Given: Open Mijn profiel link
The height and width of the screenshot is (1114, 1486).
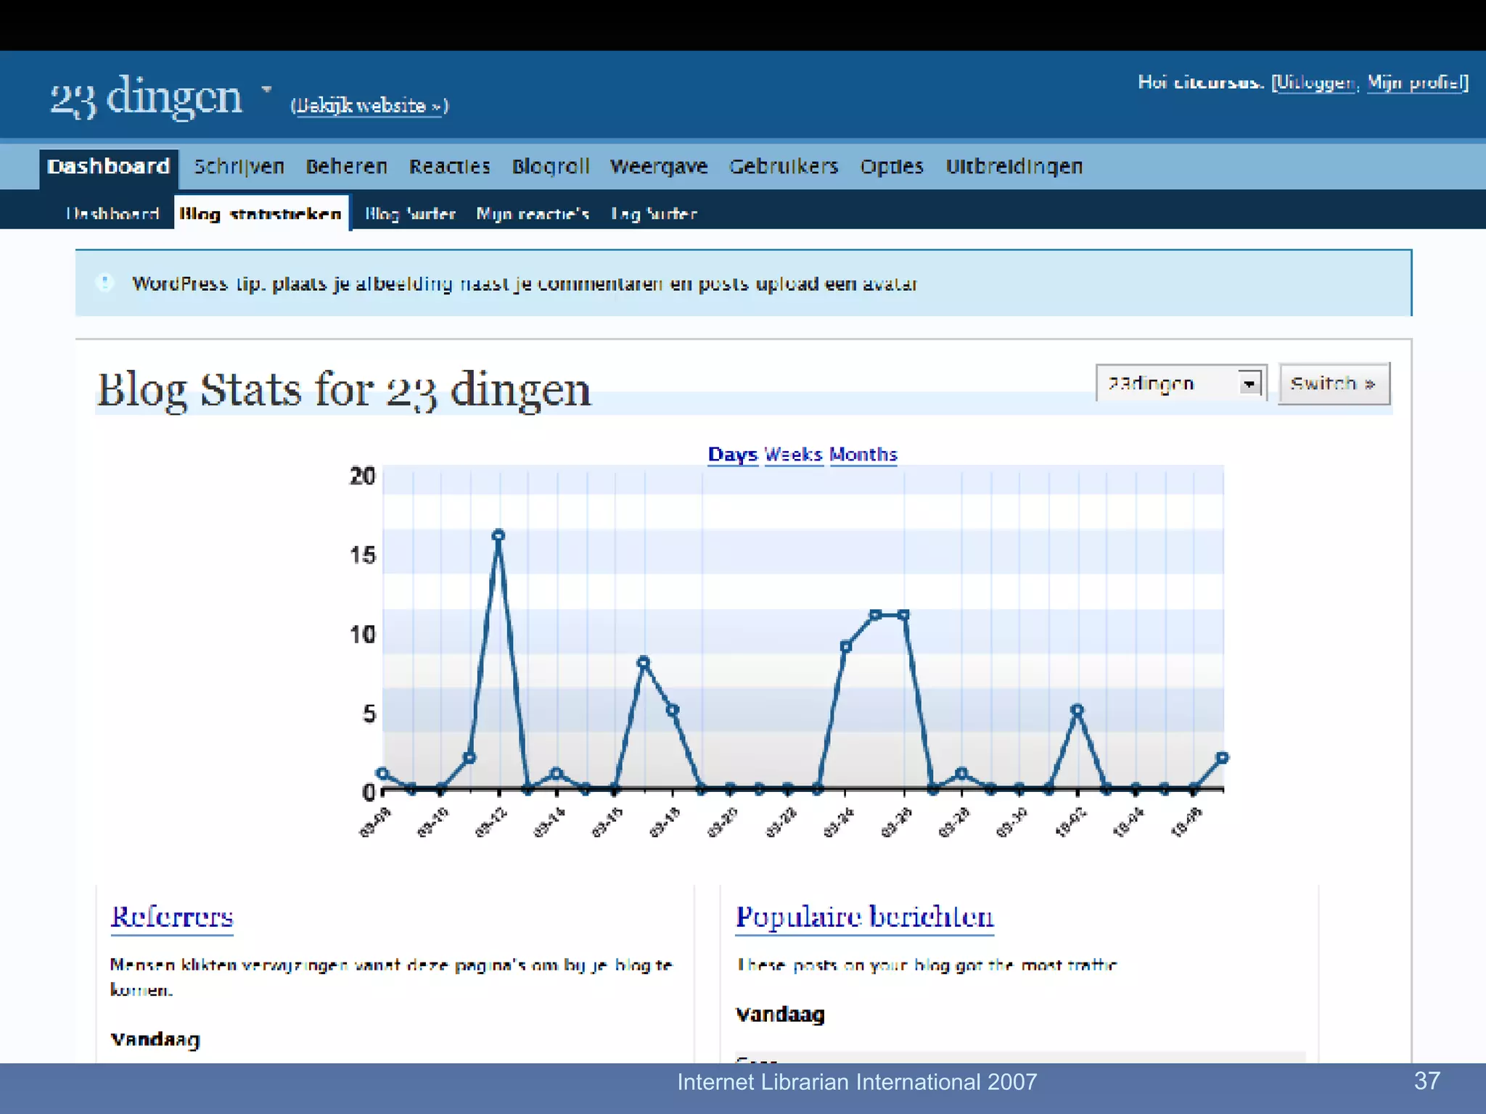Looking at the screenshot, I should click(x=1415, y=83).
